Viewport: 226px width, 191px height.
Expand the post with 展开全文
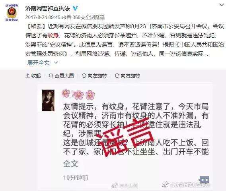[x=38, y=63]
